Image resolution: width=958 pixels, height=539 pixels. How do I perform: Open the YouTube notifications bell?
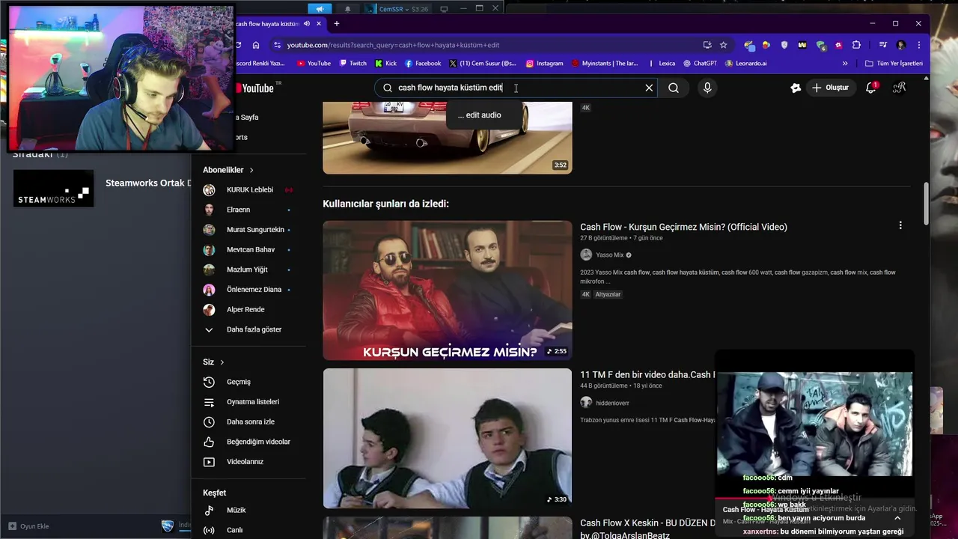point(870,88)
